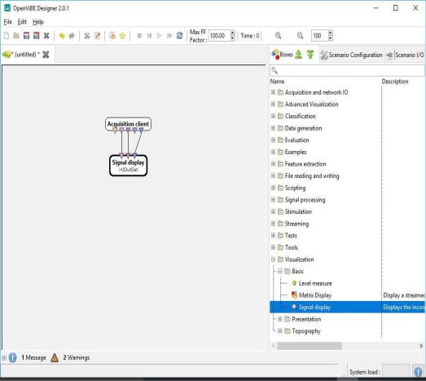Expand the Stimulation folder

273,212
